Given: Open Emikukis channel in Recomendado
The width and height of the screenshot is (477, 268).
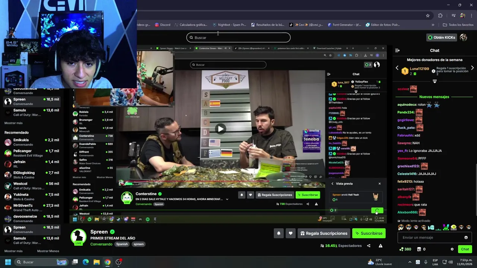Looking at the screenshot, I should [32, 142].
